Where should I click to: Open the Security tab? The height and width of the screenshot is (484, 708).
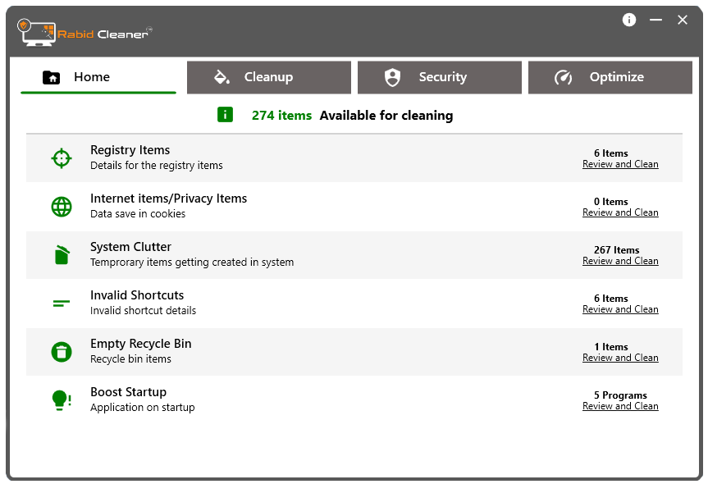[440, 77]
